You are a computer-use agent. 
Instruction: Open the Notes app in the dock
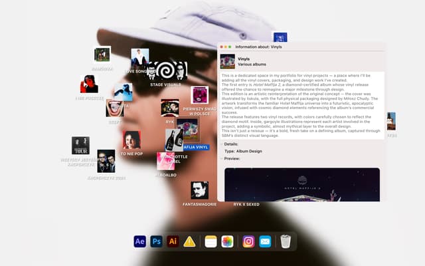(x=211, y=241)
